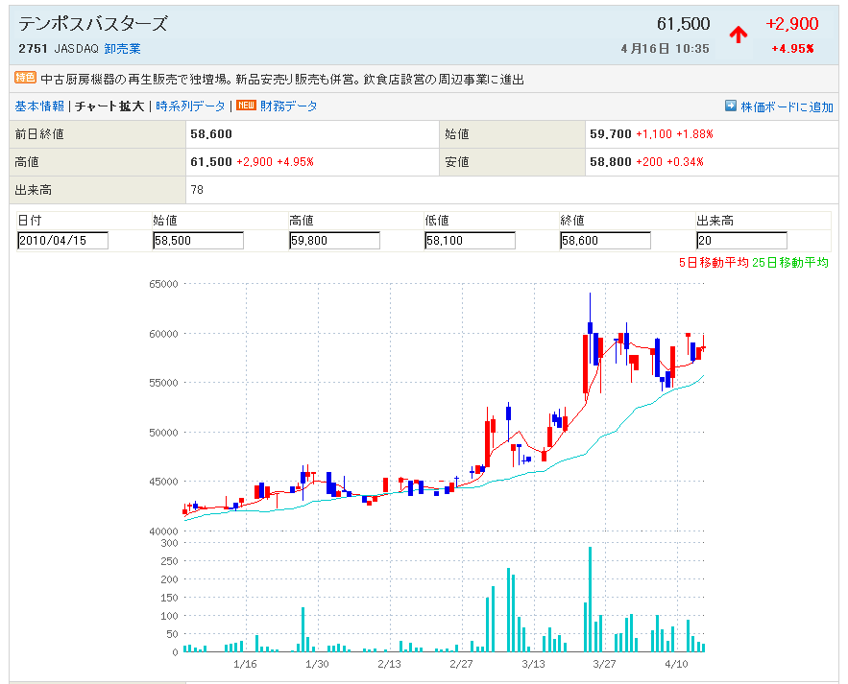Open the 財務データ link
Viewport: 848px width, 684px height.
(288, 106)
